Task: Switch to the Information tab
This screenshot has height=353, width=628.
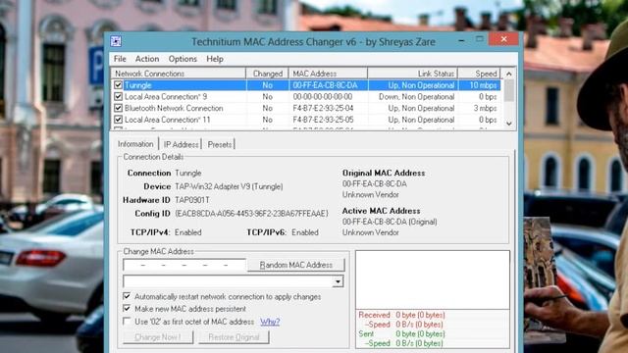Action: point(135,144)
